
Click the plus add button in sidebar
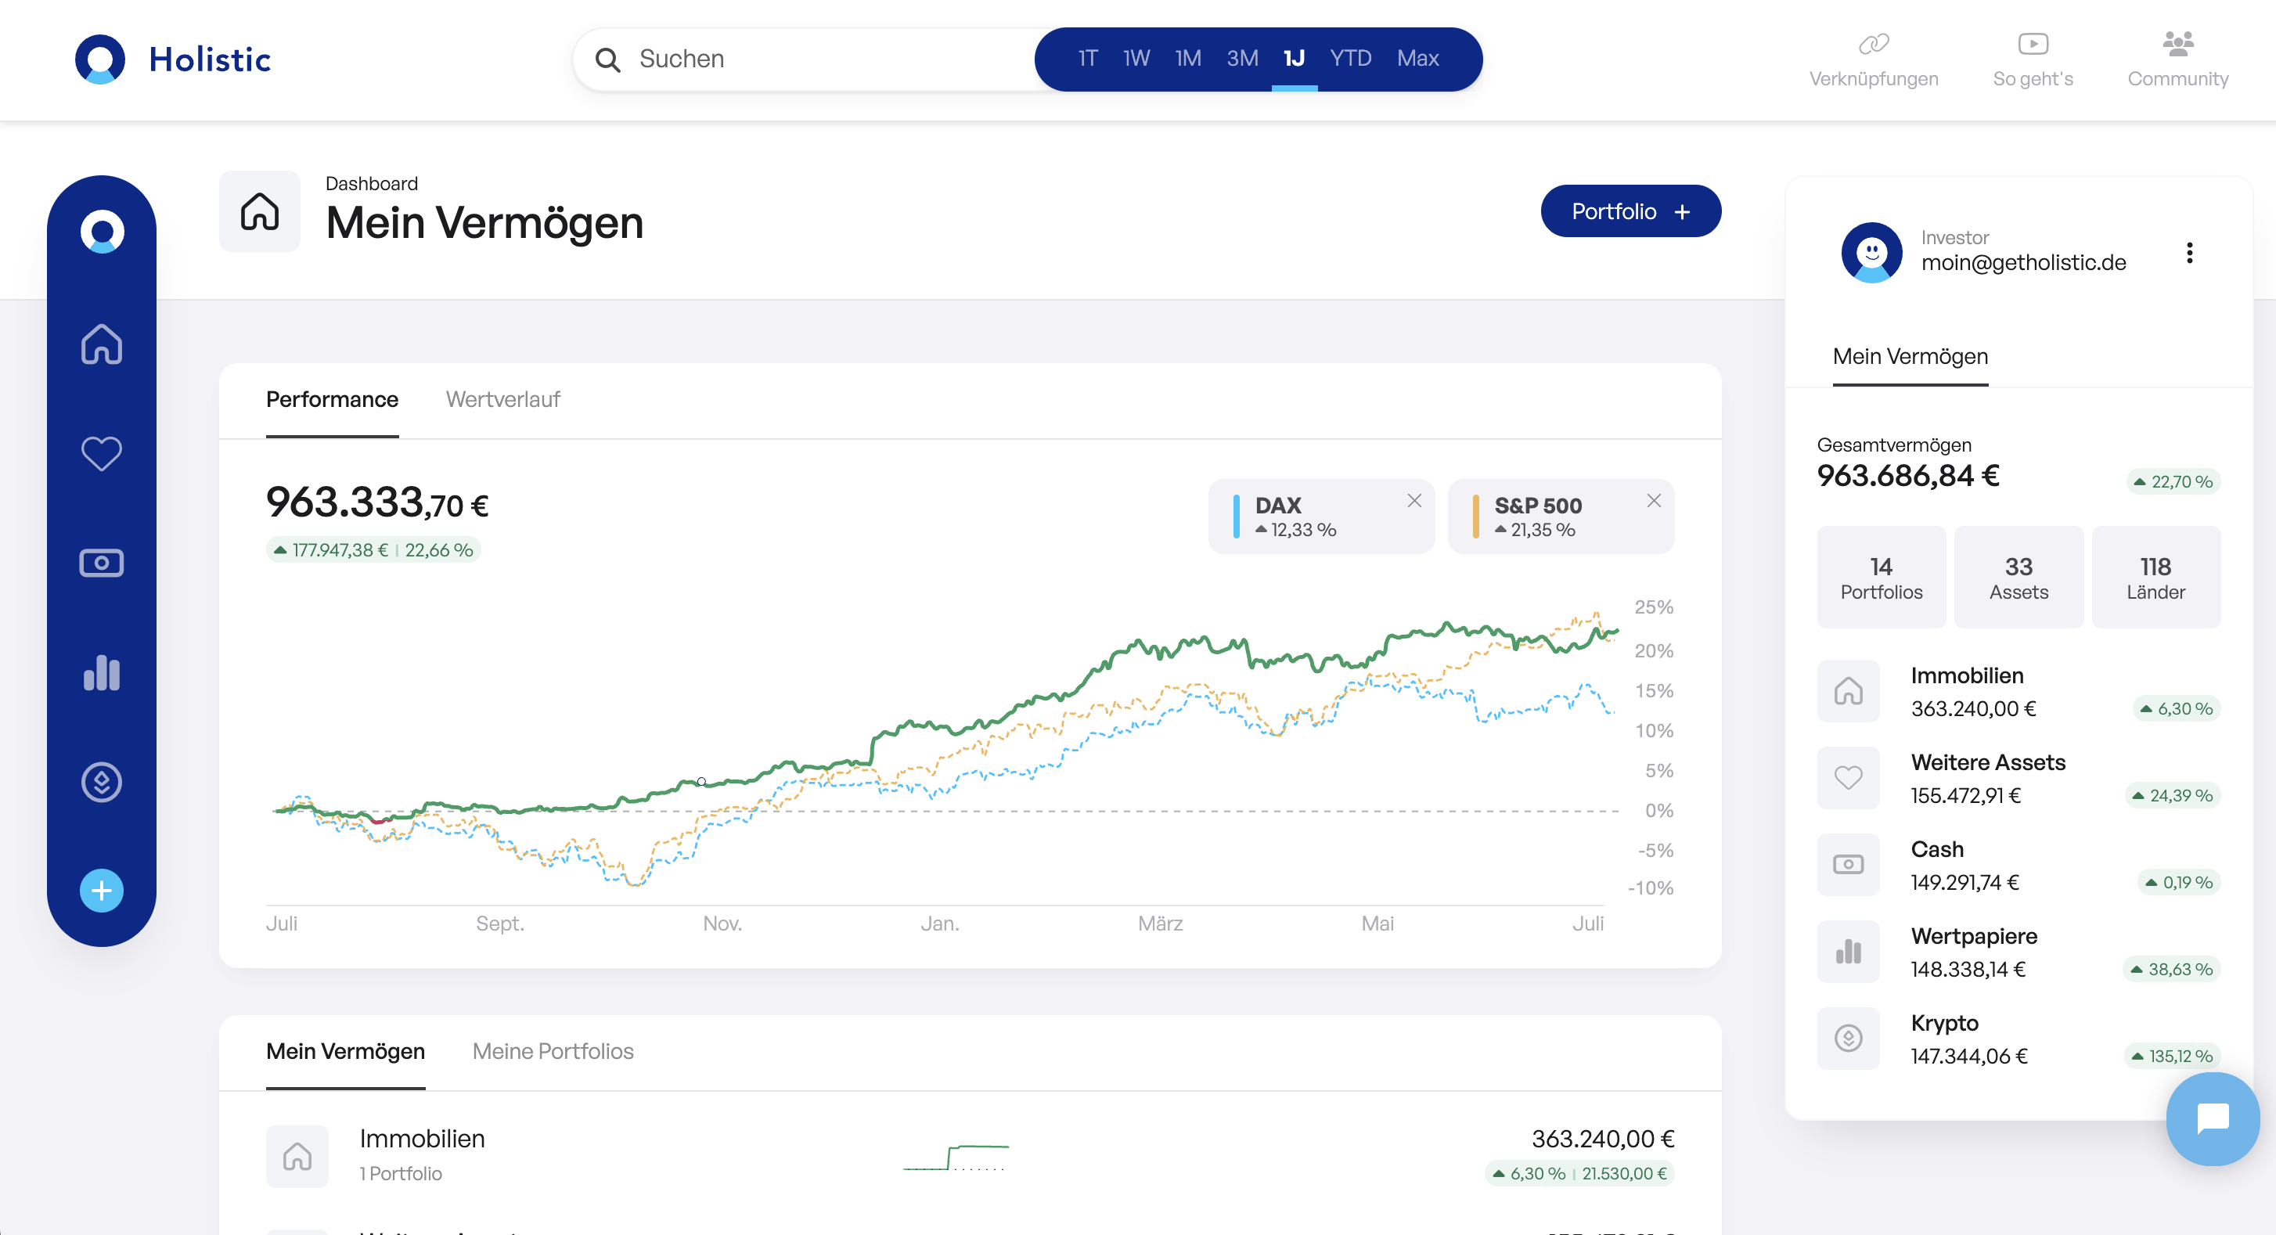(x=100, y=890)
